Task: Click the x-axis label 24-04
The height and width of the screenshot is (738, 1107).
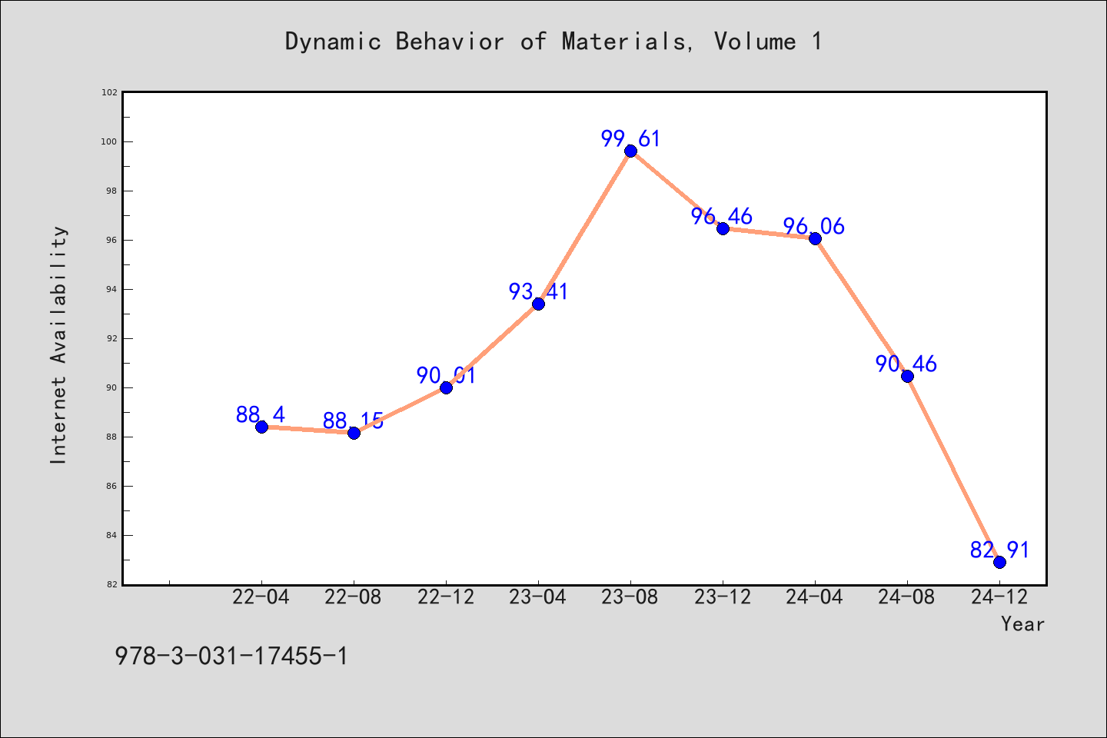Action: pyautogui.click(x=815, y=597)
